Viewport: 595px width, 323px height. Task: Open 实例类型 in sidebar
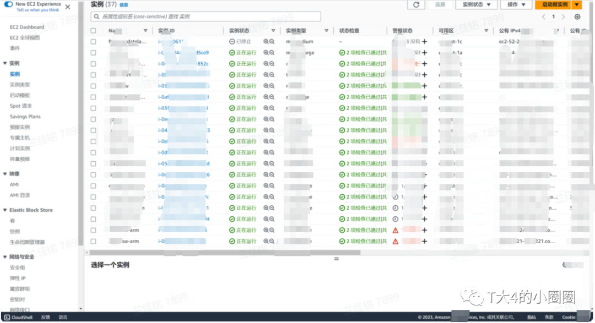20,85
